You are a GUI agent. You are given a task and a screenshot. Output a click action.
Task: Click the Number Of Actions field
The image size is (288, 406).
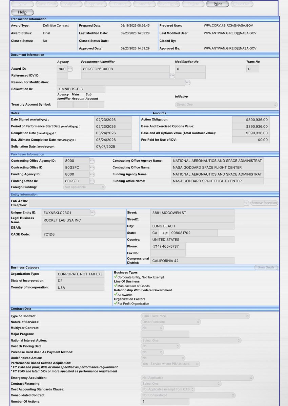(165, 402)
